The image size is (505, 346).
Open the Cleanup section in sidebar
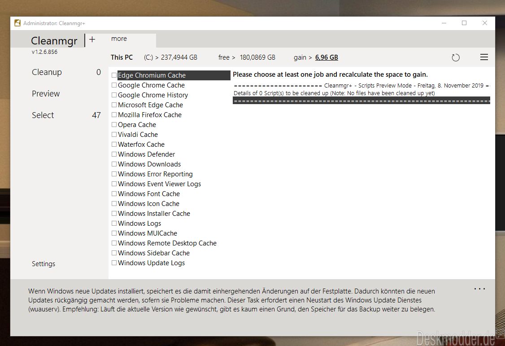point(47,72)
